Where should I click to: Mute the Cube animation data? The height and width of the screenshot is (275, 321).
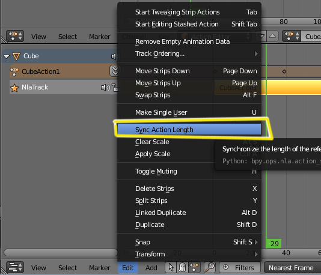(115, 56)
